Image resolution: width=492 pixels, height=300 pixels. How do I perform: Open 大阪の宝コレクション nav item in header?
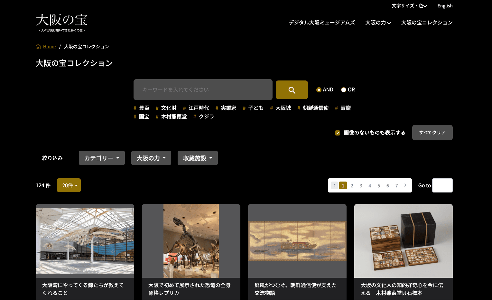tap(427, 23)
